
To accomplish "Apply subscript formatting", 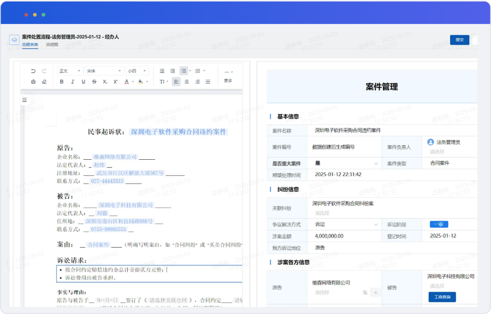I will coord(105,82).
